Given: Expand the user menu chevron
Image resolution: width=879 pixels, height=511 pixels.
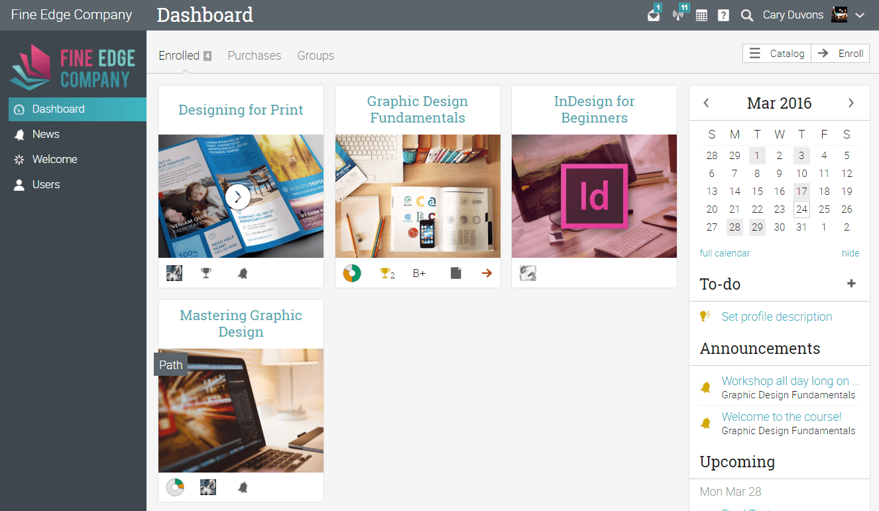Looking at the screenshot, I should coord(860,15).
